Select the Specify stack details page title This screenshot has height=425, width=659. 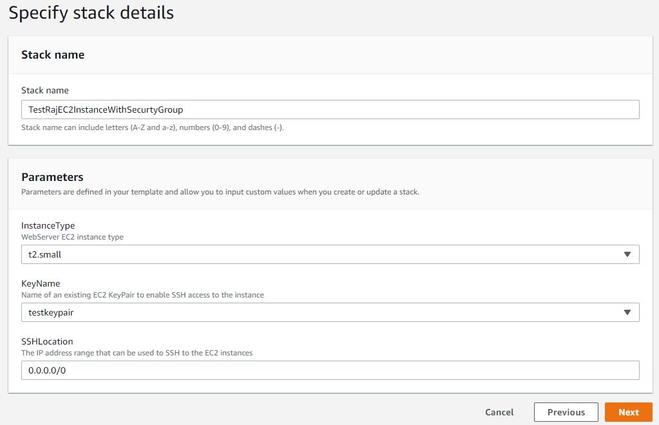[91, 12]
